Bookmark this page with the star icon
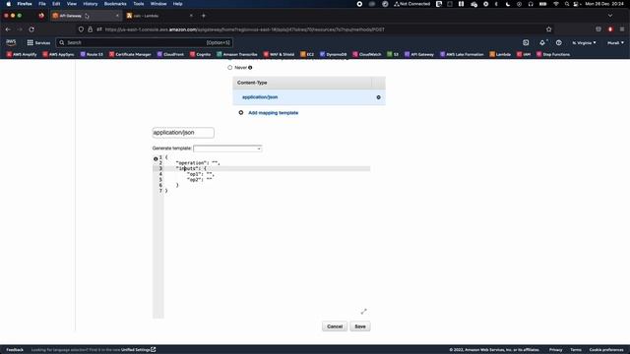The image size is (630, 354). 549,29
